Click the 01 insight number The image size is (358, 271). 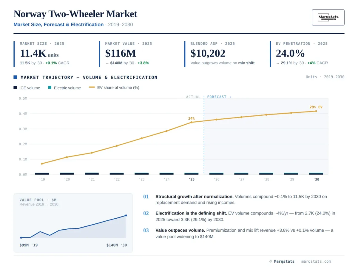(x=146, y=197)
